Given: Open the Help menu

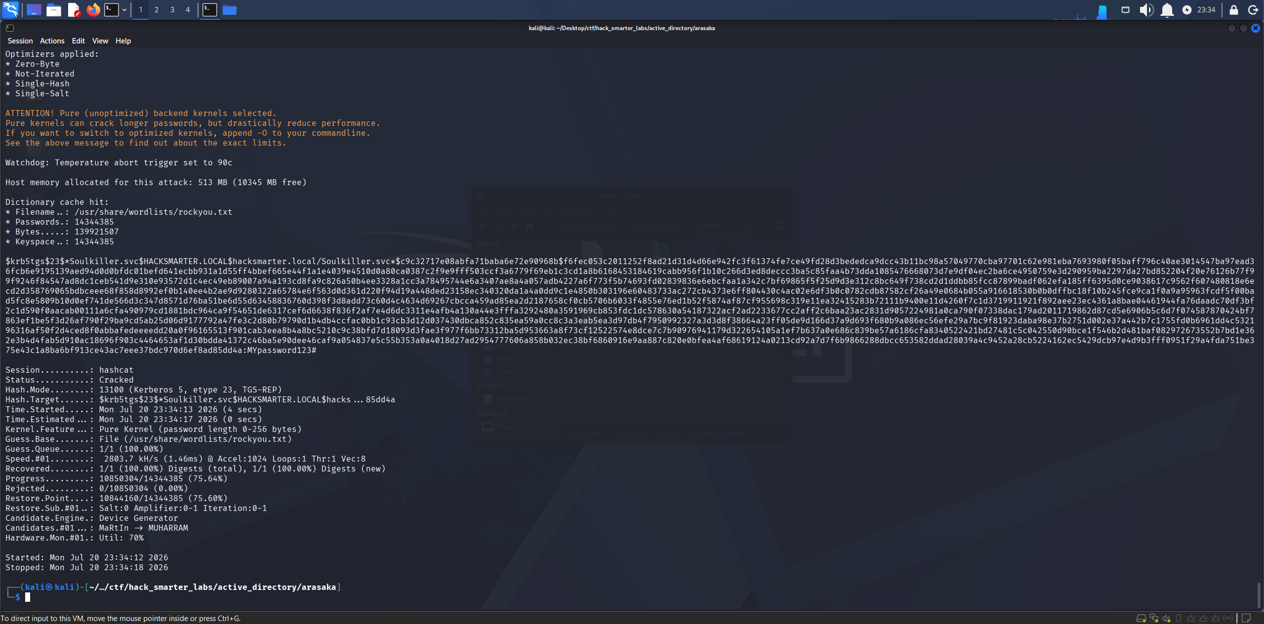Looking at the screenshot, I should pos(123,41).
